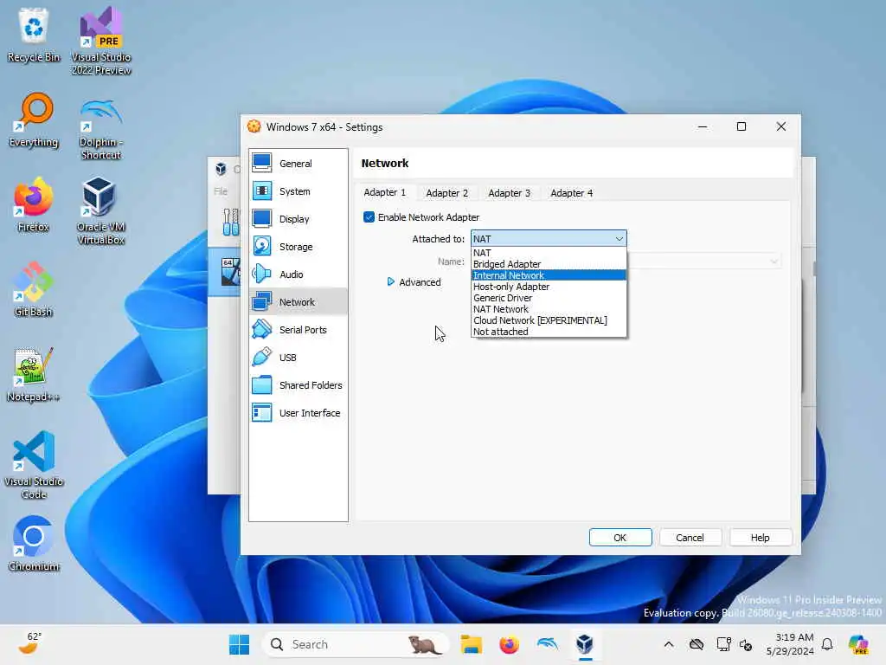This screenshot has width=886, height=665.
Task: Open the General settings category
Action: (x=298, y=164)
